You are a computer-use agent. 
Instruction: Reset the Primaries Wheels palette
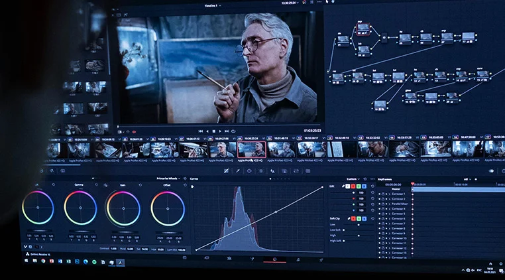[185, 178]
